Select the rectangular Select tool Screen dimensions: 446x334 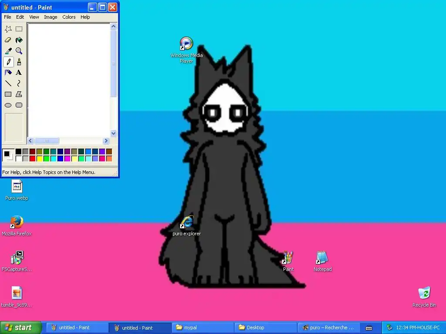tap(19, 29)
